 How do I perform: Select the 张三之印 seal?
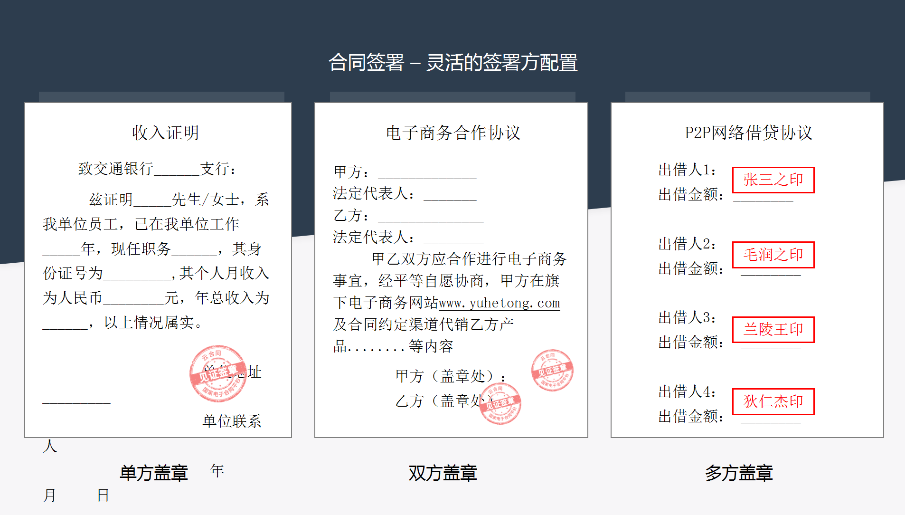click(x=773, y=180)
